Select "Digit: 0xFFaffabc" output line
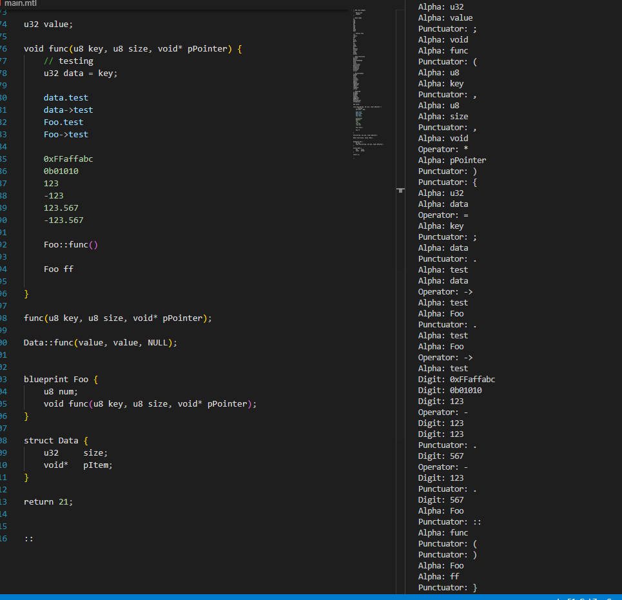The image size is (622, 600). pyautogui.click(x=456, y=380)
